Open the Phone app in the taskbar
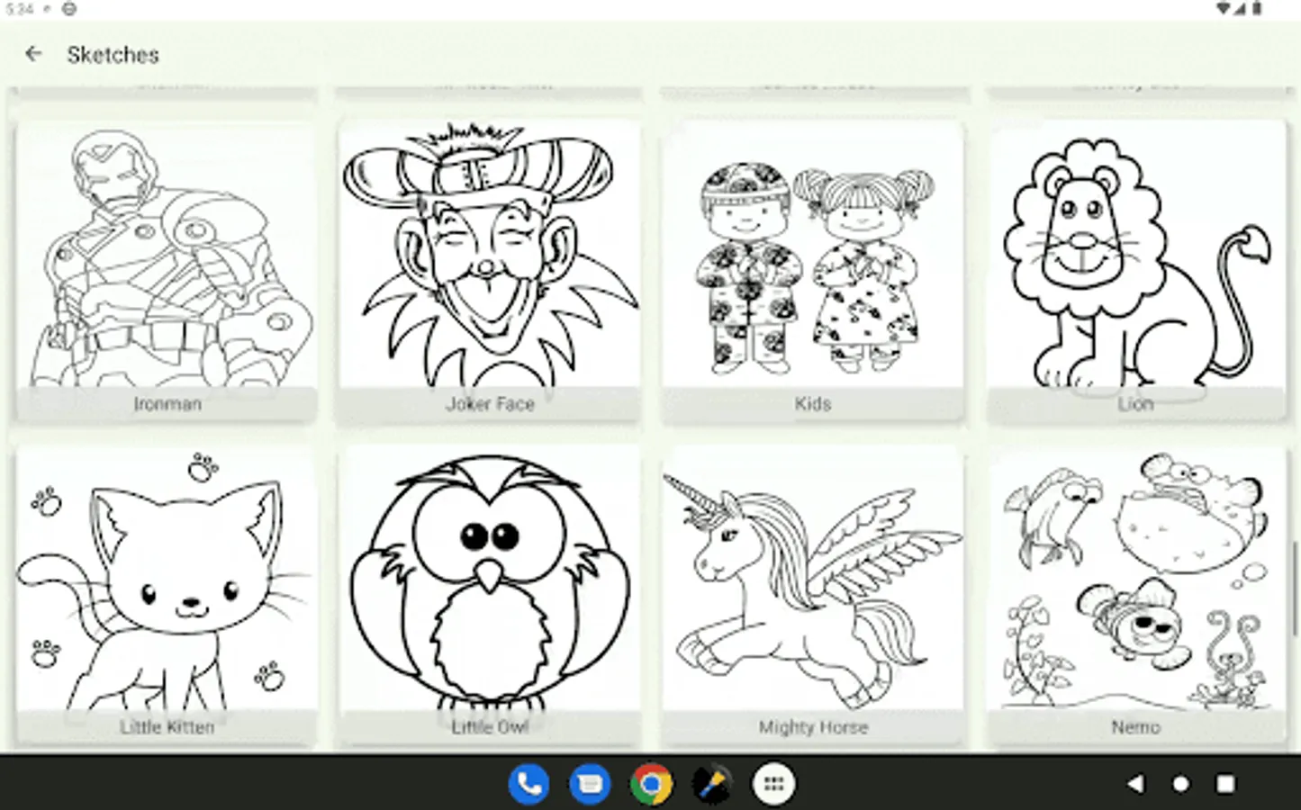 529,784
